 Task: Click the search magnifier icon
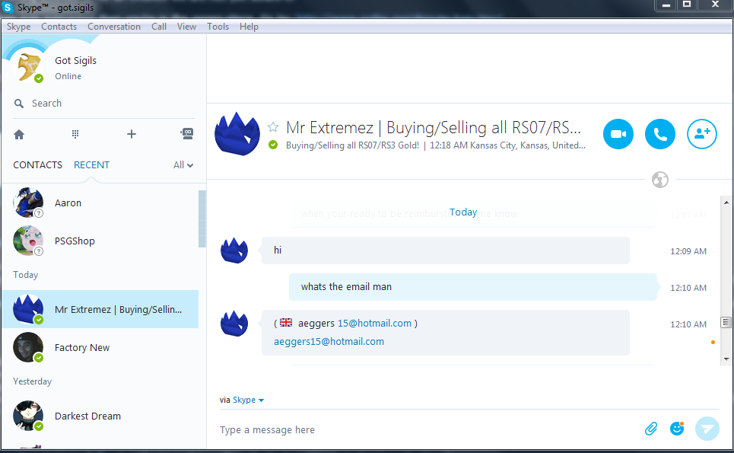19,104
